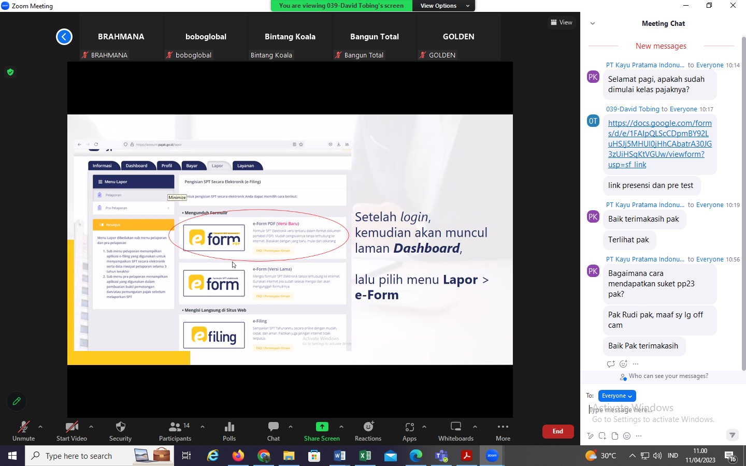Expand the View Options dropdown
Image resolution: width=746 pixels, height=466 pixels.
(444, 6)
